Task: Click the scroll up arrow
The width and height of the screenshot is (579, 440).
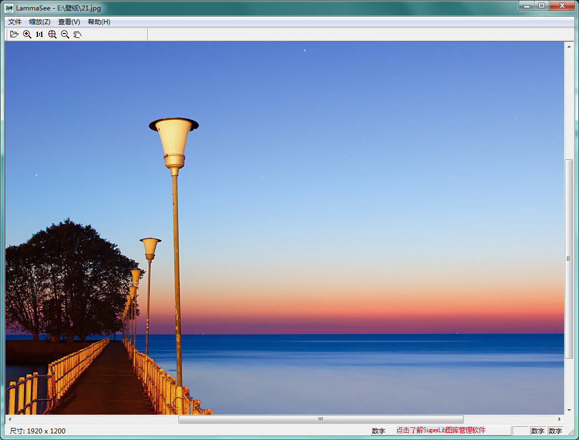Action: point(569,47)
